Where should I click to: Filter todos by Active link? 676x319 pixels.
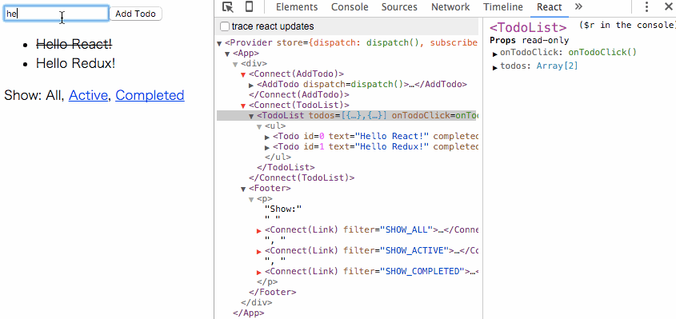coord(88,95)
